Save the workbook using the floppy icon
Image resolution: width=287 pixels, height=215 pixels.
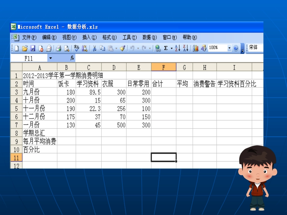33,49
